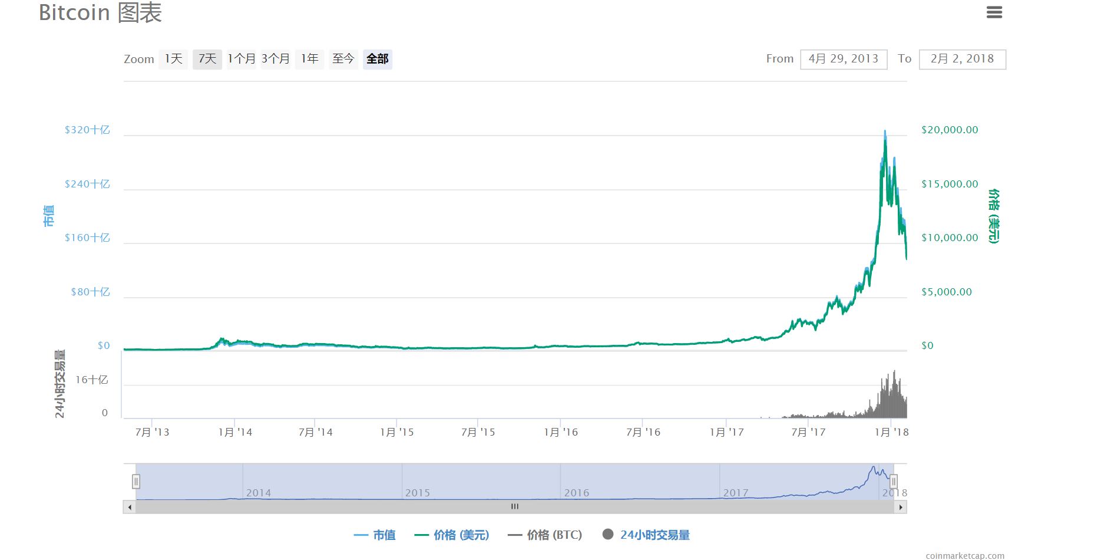Image resolution: width=1111 pixels, height=560 pixels.
Task: Click the 1月 '16 x-axis label
Action: 561,432
